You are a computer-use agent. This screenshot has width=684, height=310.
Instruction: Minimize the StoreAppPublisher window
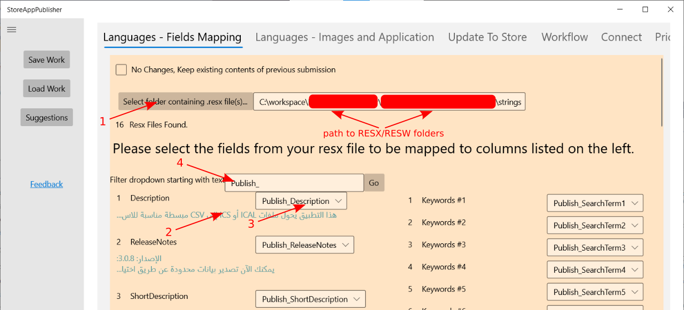point(620,9)
